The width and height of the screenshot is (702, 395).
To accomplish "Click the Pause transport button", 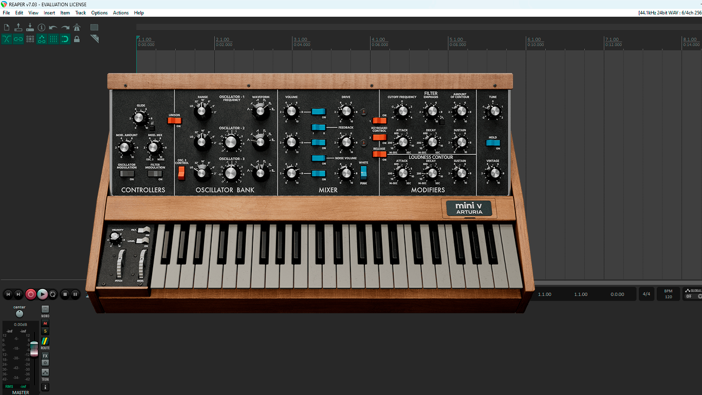I will coord(76,294).
